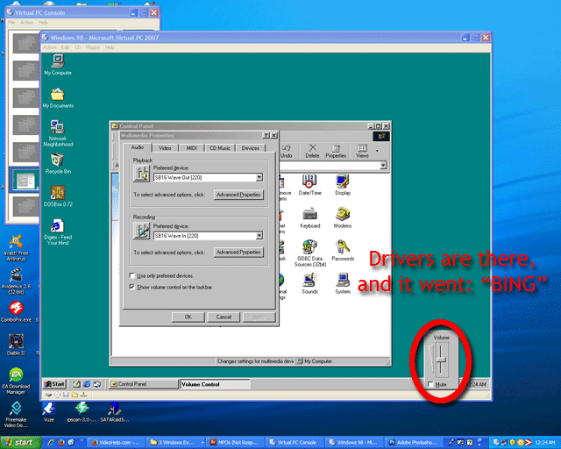561x449 pixels.
Task: Open My Computer icon on Windows 98 desktop
Action: 58,65
